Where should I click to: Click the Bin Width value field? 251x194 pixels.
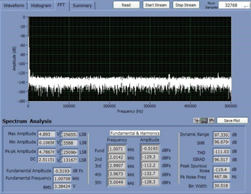pyautogui.click(x=221, y=186)
